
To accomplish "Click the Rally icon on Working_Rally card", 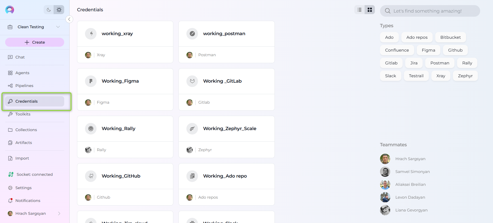I will point(91,129).
